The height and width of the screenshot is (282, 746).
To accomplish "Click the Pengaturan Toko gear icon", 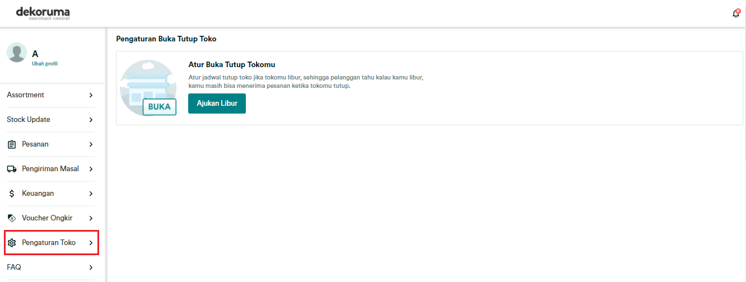I will pos(12,243).
